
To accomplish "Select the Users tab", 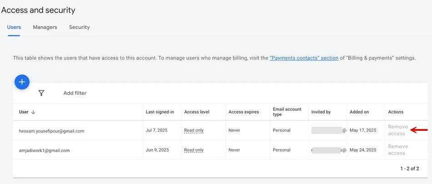I will (x=14, y=27).
